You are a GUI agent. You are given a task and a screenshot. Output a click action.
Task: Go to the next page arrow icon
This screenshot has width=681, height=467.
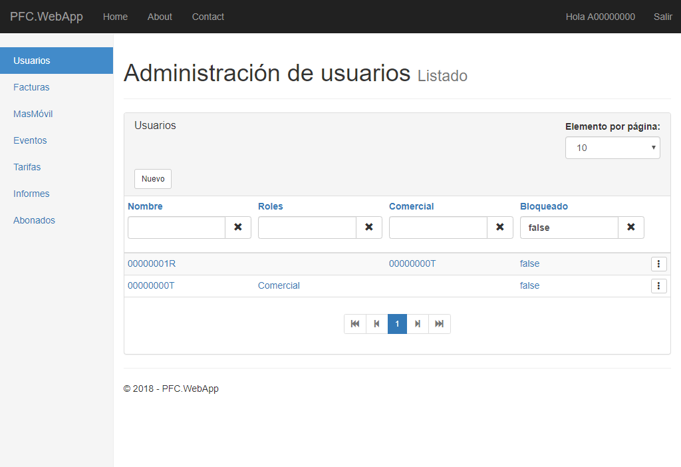click(418, 323)
